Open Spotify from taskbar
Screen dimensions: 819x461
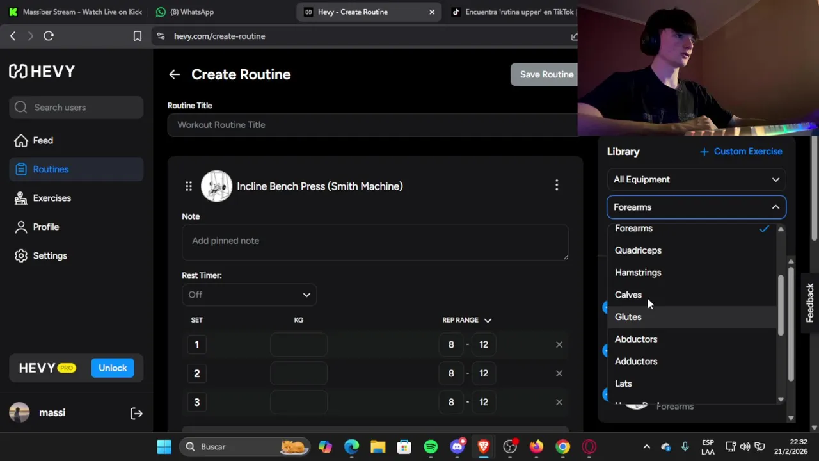coord(431,447)
